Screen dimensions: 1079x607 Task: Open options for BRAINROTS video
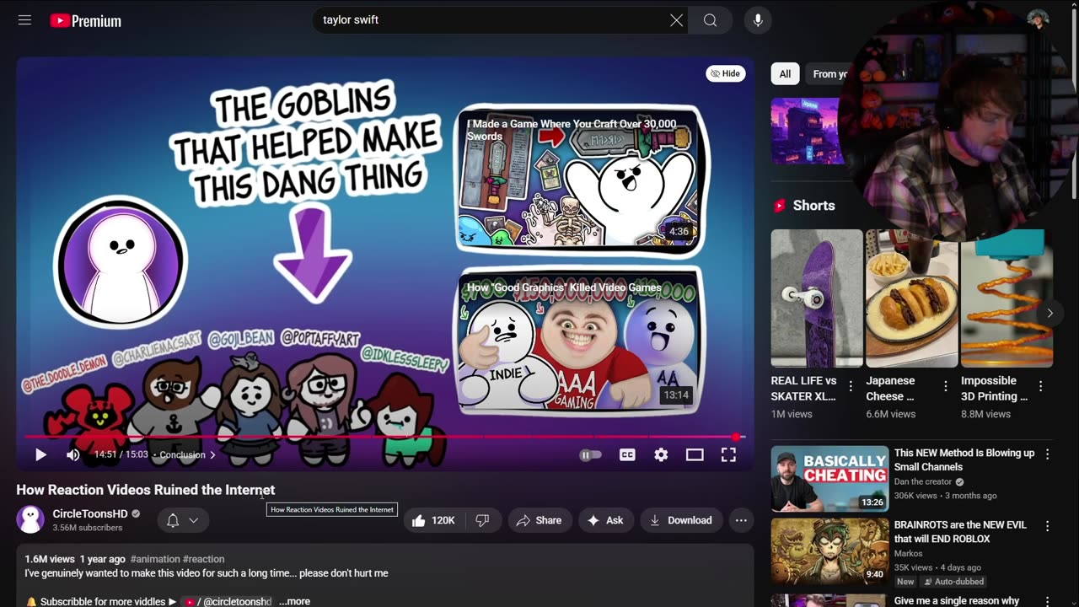[x=1047, y=526]
